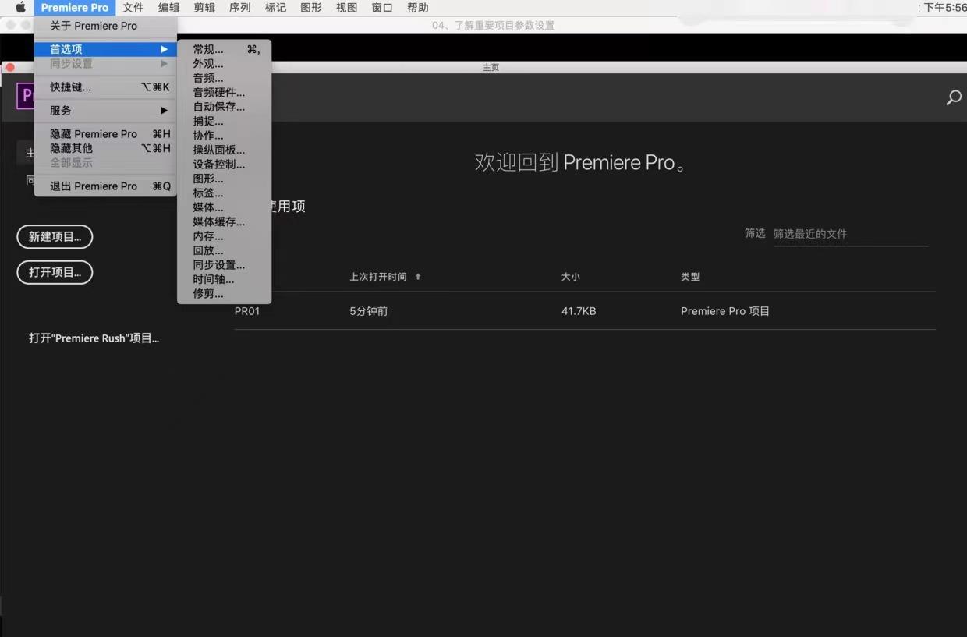The width and height of the screenshot is (967, 637).
Task: Click the 类型 column header
Action: [x=690, y=277]
